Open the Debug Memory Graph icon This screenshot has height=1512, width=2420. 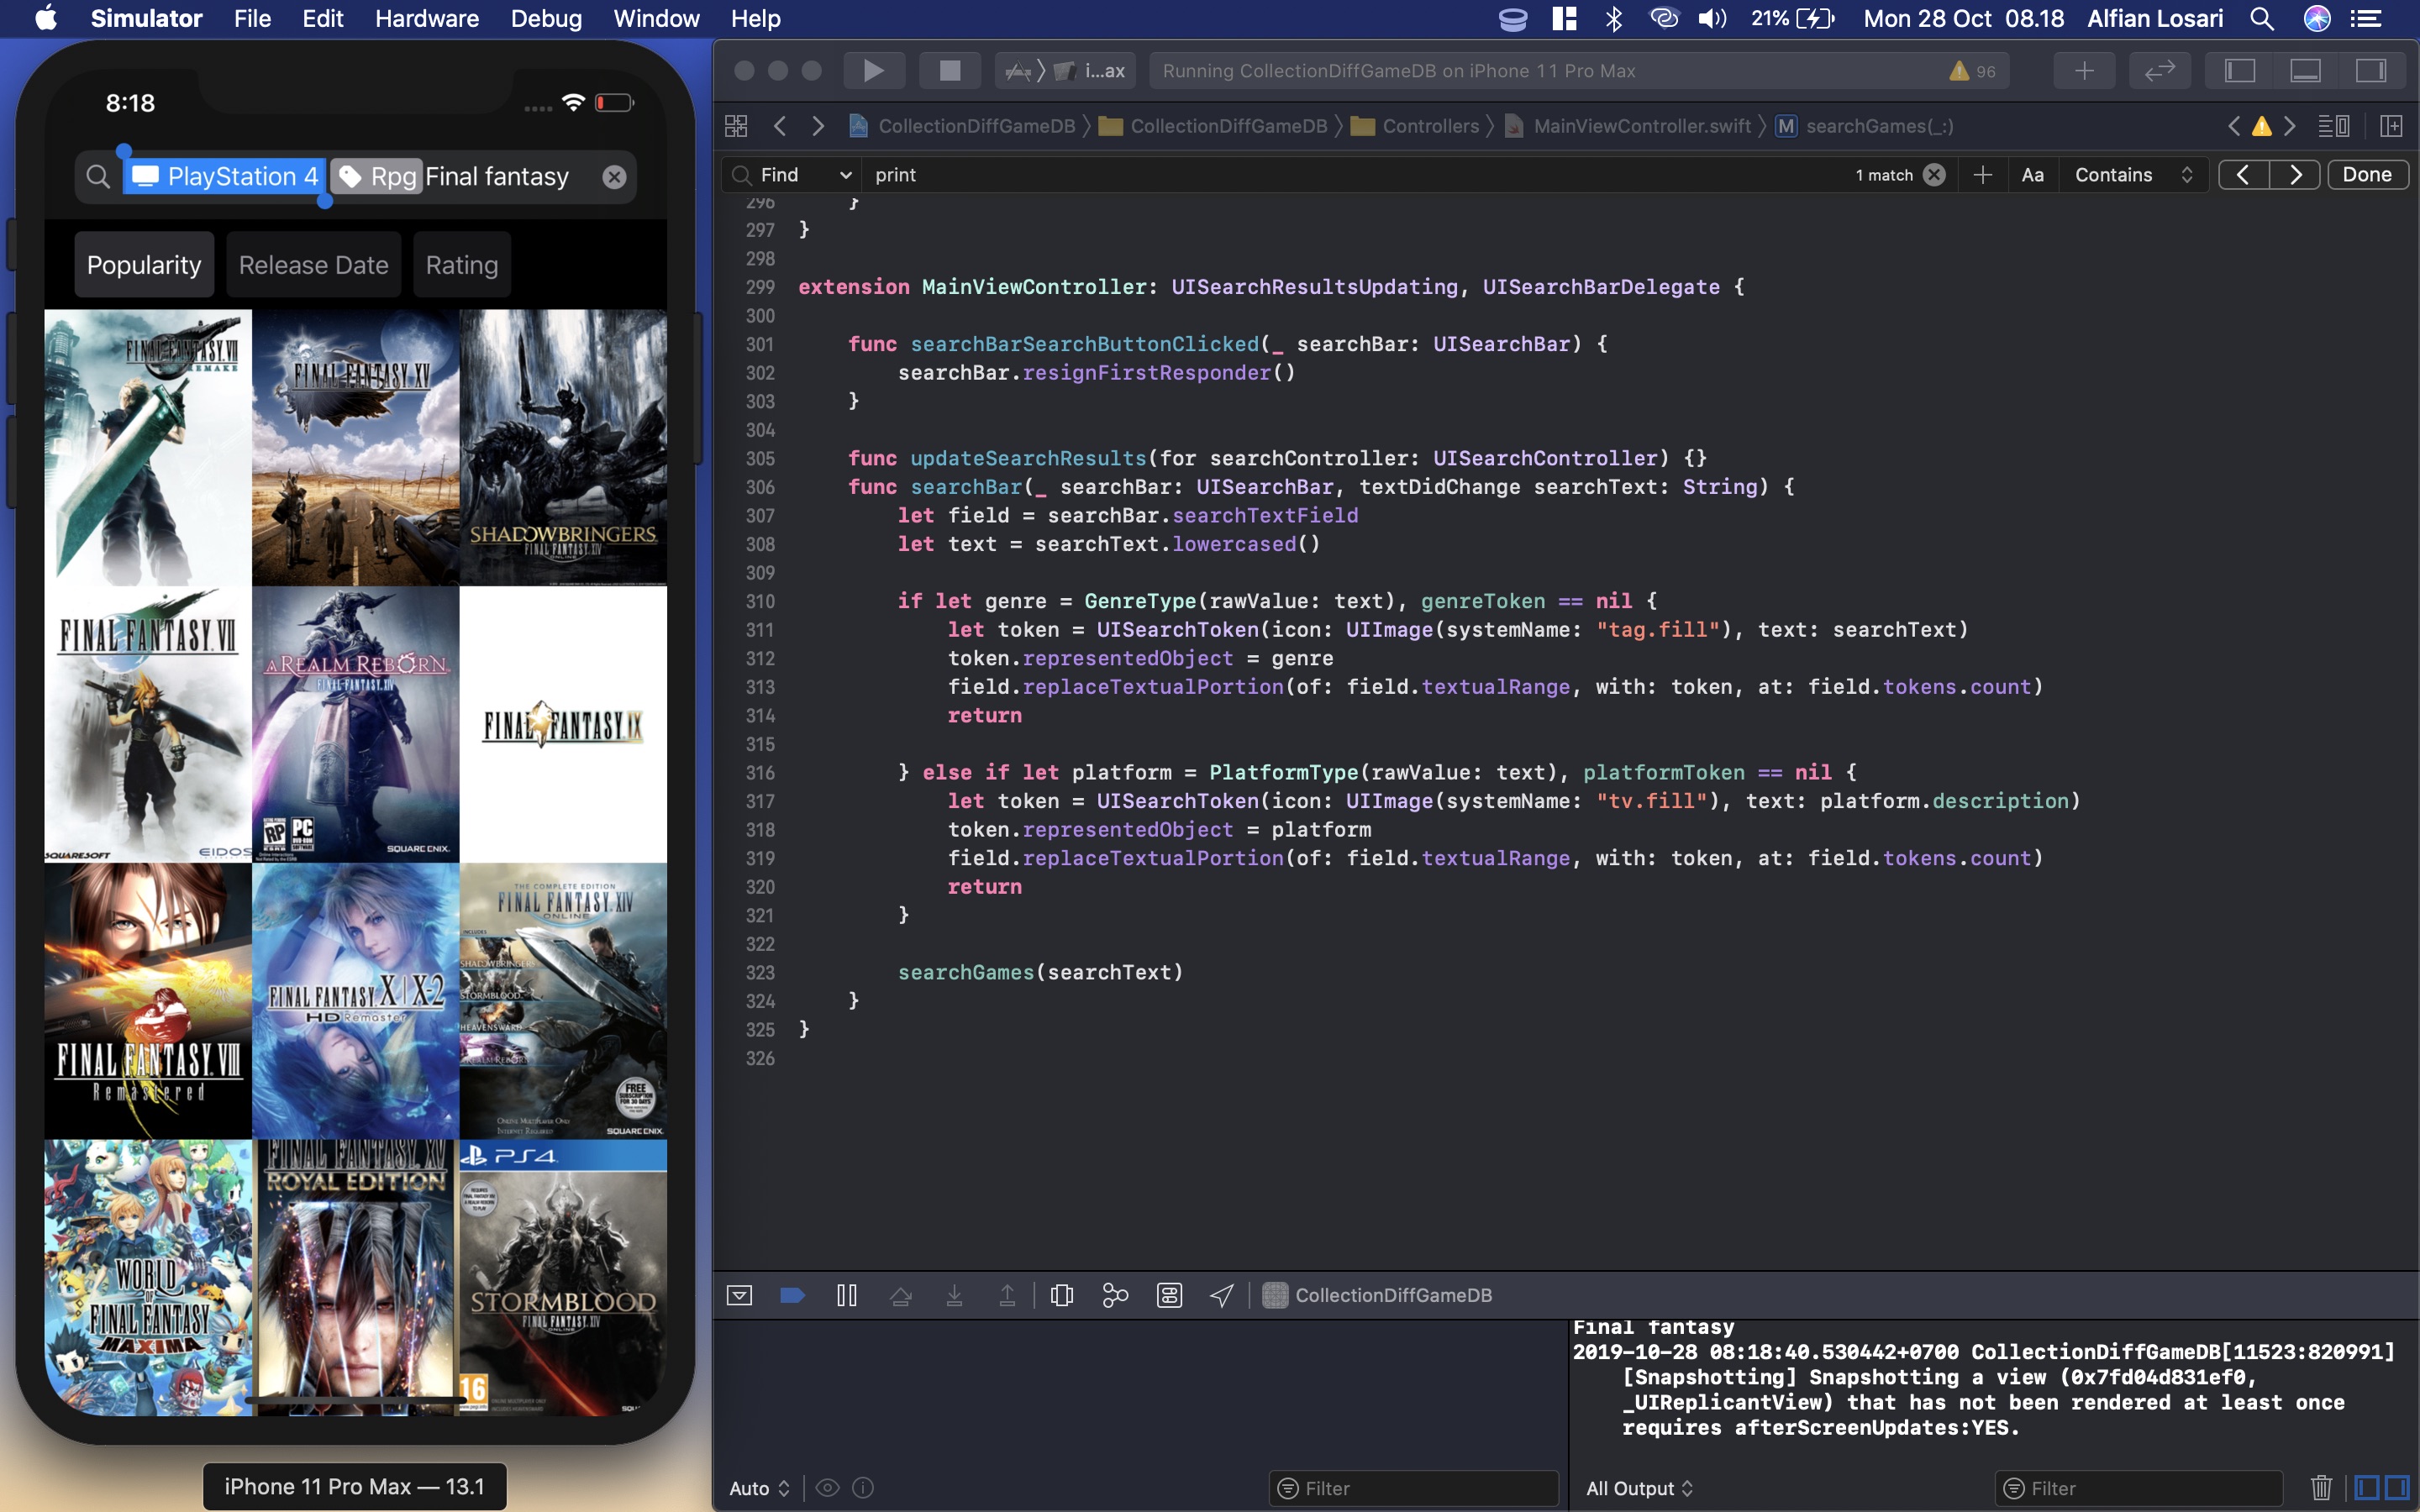(1115, 1295)
